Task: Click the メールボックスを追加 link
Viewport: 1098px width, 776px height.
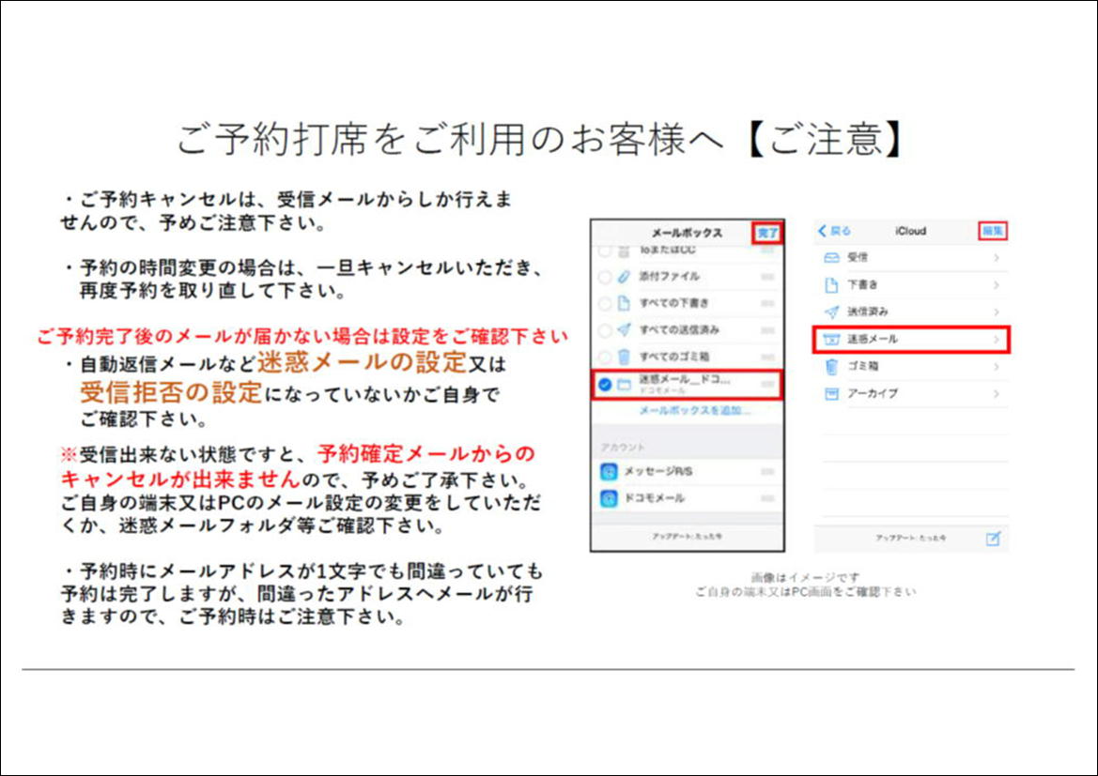Action: (x=694, y=411)
